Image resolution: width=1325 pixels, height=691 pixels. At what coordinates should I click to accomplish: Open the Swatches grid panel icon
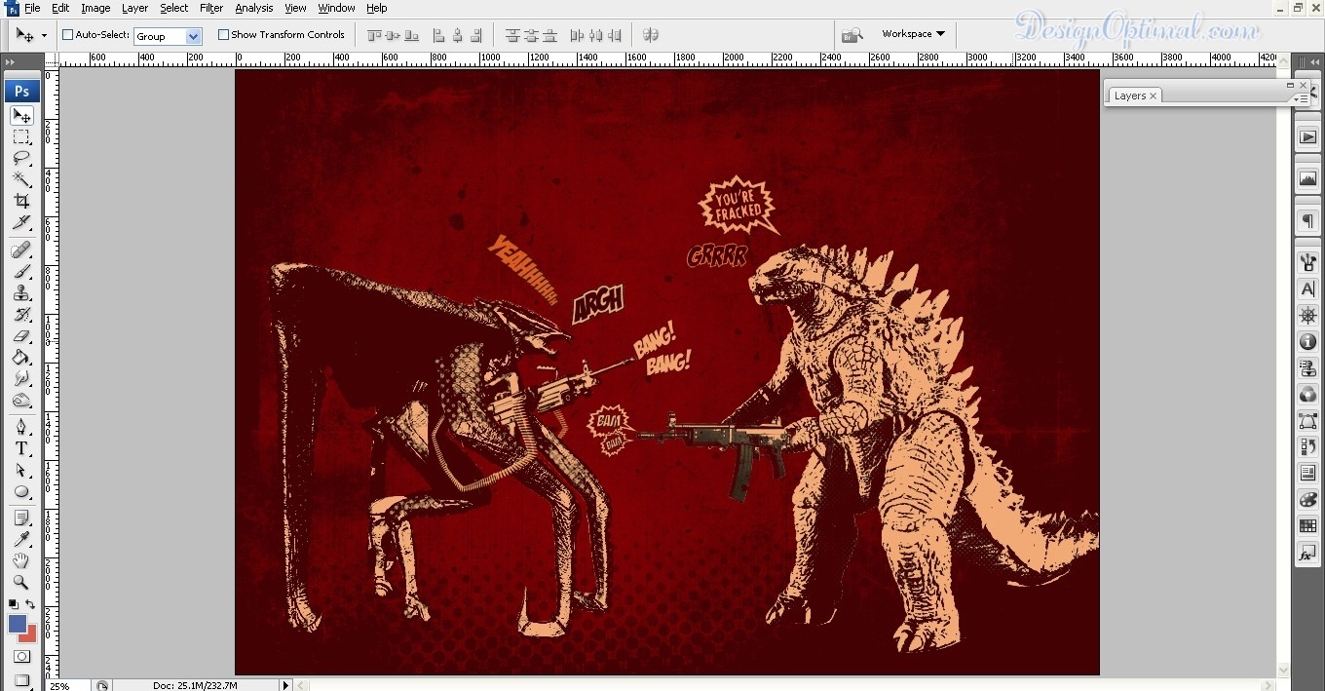pos(1307,526)
